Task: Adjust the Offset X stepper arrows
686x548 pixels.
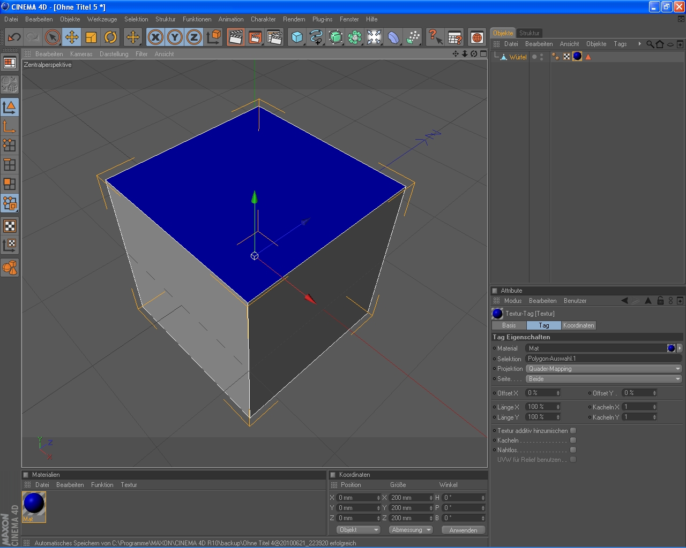Action: click(558, 393)
